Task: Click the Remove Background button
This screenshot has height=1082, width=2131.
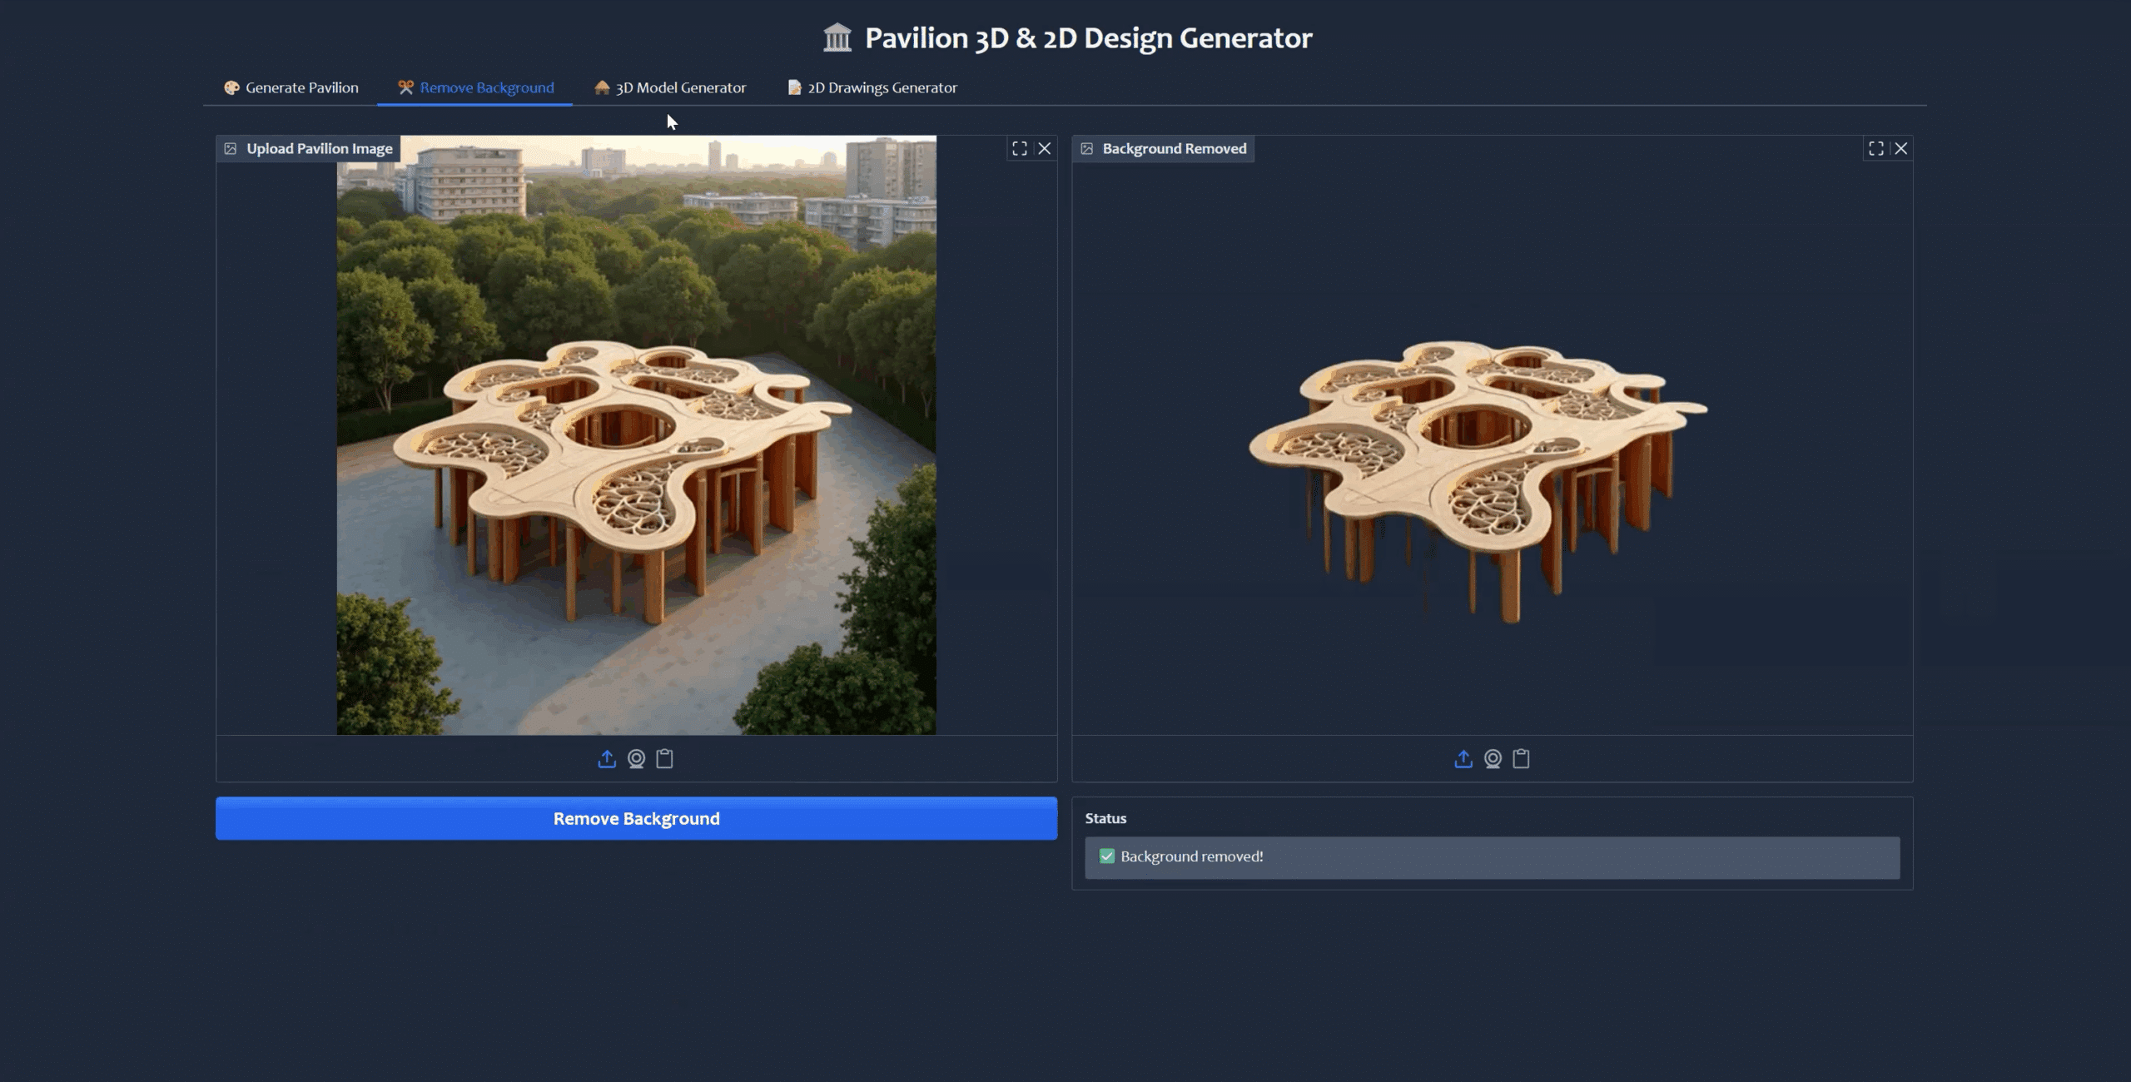Action: click(636, 818)
